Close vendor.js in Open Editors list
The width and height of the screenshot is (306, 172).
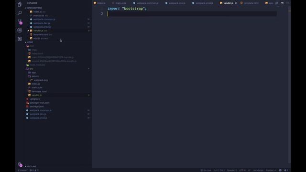point(28,31)
